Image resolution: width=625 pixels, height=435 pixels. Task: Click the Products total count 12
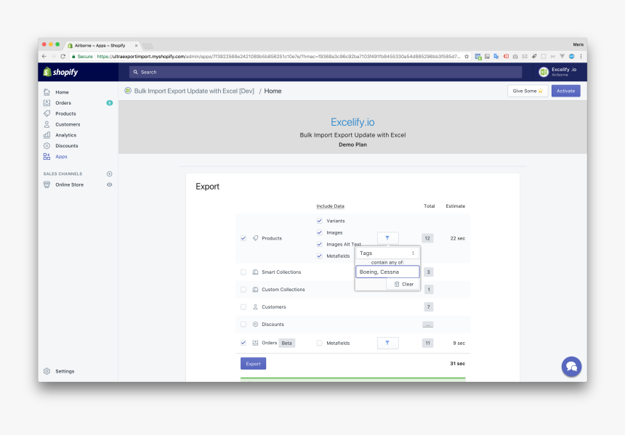click(x=427, y=238)
